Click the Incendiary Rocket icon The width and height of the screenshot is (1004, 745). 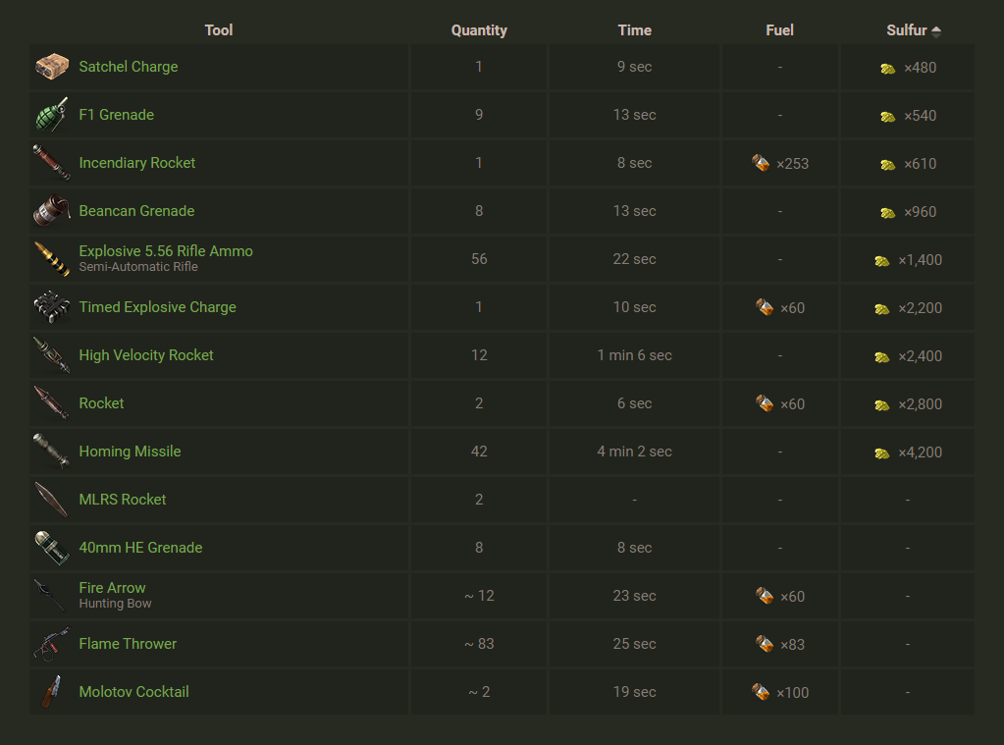click(51, 163)
